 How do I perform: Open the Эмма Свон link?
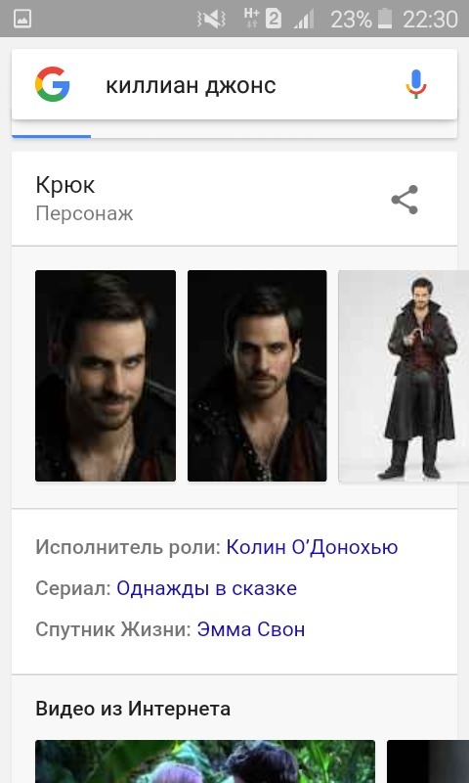tap(251, 629)
